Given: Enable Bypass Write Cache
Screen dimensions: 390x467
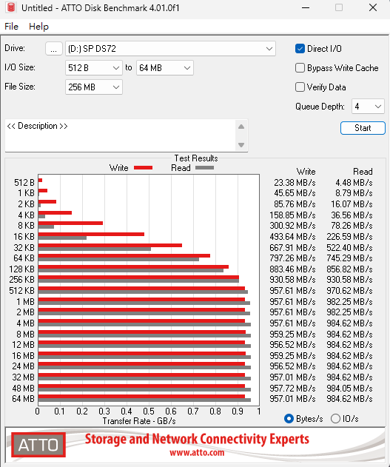Looking at the screenshot, I should coord(300,68).
